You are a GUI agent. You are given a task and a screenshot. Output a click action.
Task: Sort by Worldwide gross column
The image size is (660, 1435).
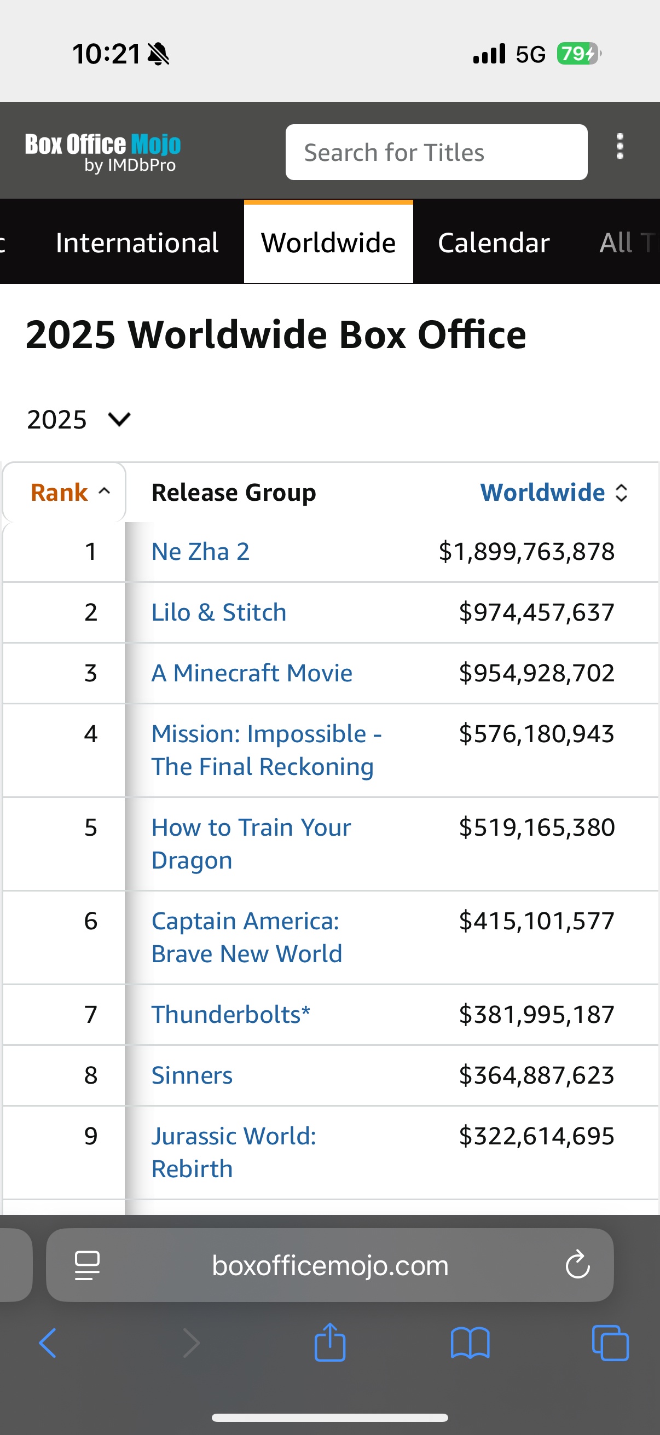pos(554,493)
